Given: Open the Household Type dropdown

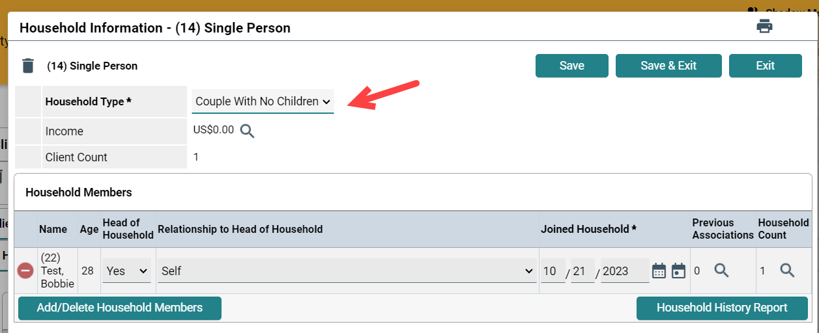Looking at the screenshot, I should click(x=263, y=101).
